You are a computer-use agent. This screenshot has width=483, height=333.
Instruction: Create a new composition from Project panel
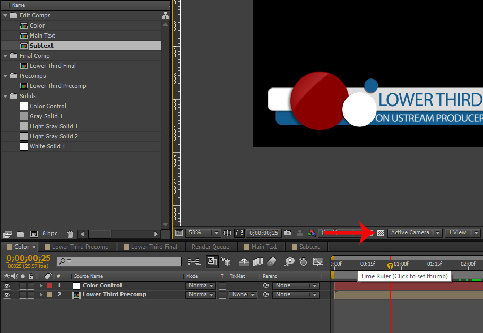(33, 234)
